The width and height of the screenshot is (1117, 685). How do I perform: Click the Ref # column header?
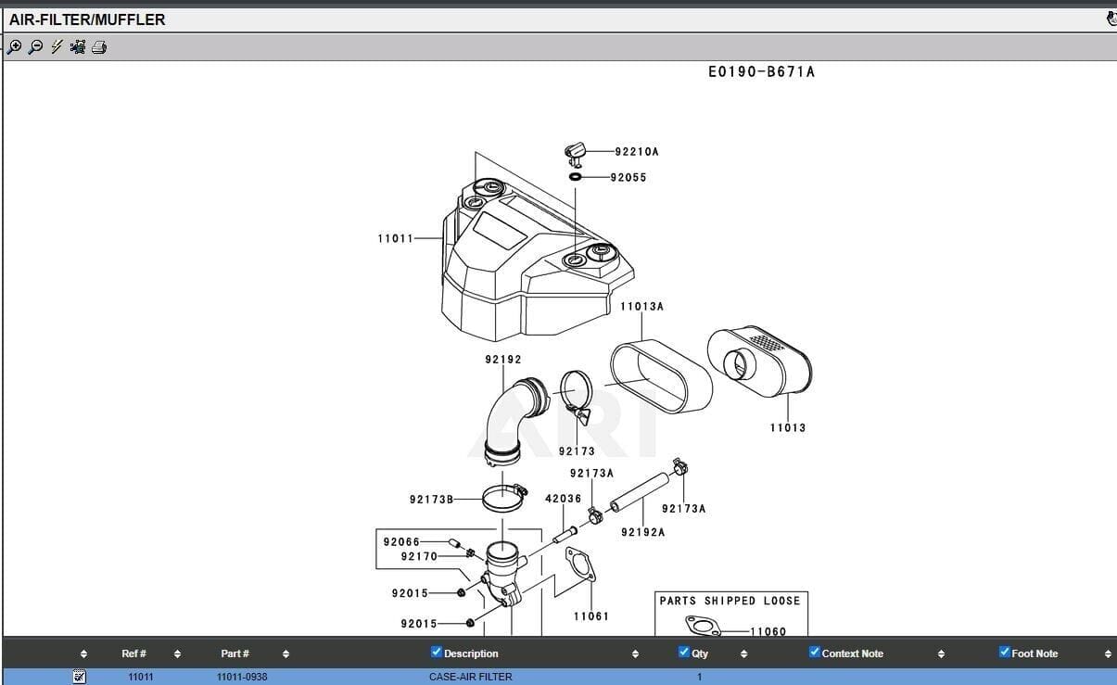(x=133, y=653)
